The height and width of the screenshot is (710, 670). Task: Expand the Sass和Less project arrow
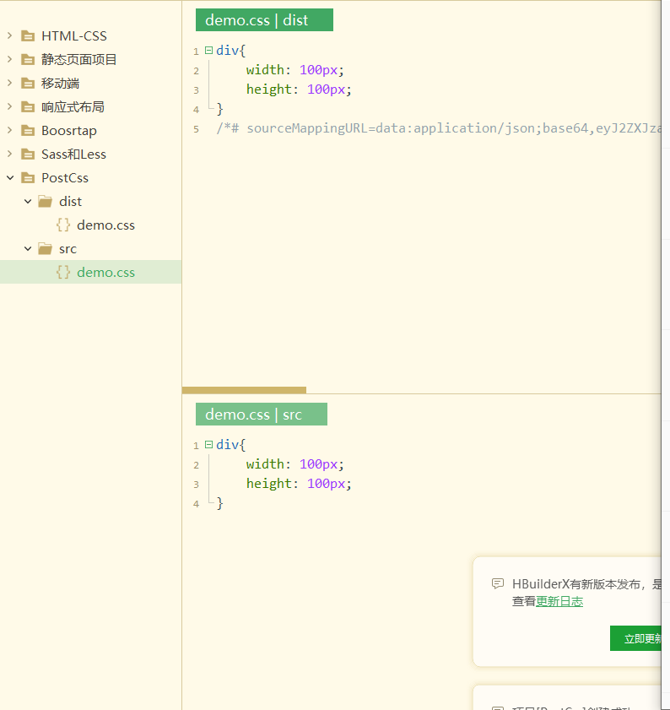pyautogui.click(x=10, y=154)
